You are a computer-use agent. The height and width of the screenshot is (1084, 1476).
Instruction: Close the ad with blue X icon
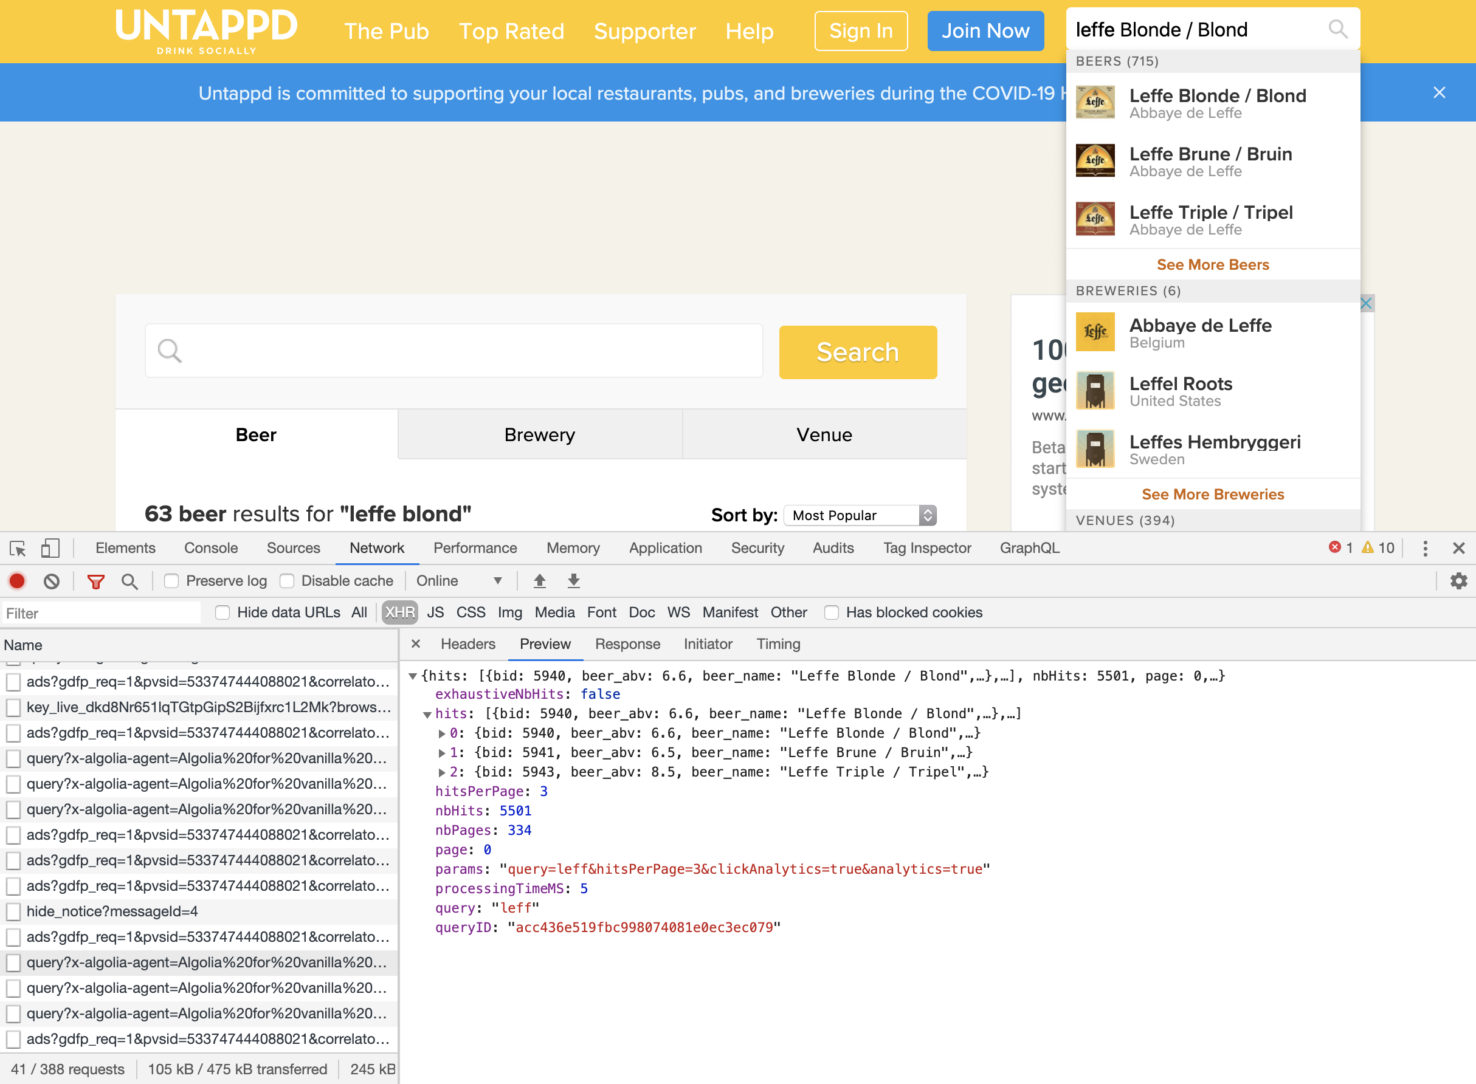1367,303
